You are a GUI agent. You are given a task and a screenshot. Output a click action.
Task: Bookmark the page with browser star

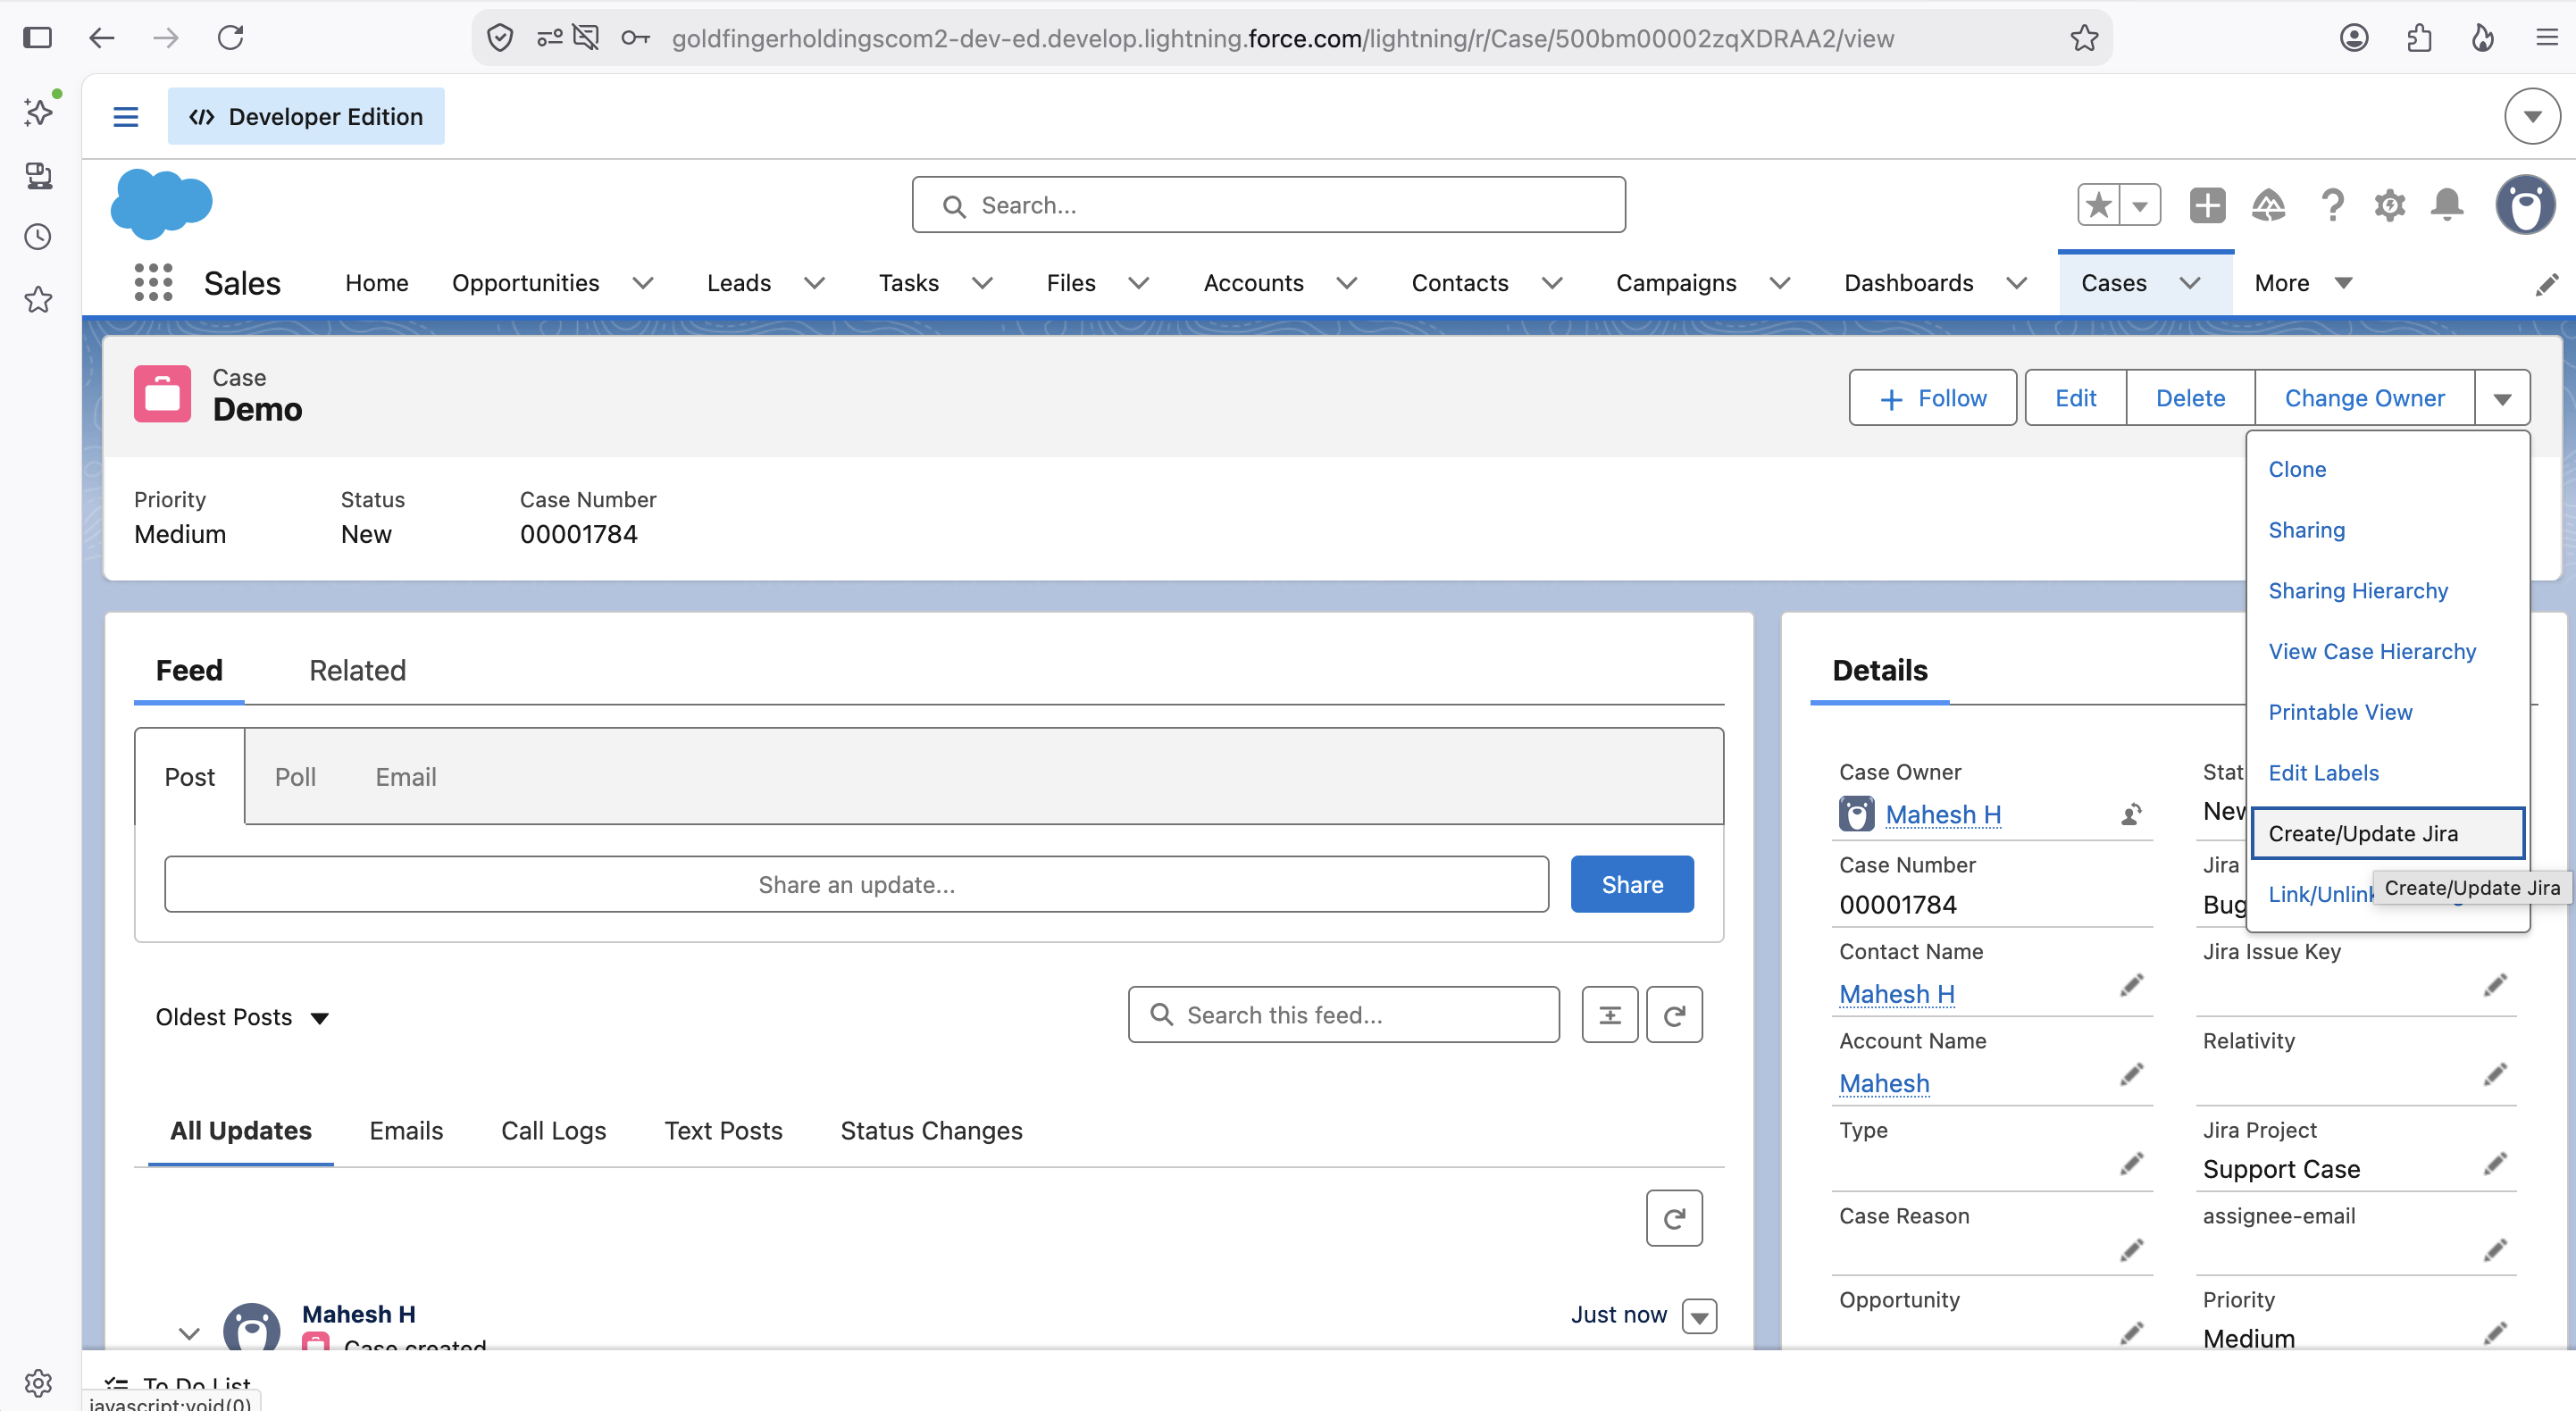2084,38
